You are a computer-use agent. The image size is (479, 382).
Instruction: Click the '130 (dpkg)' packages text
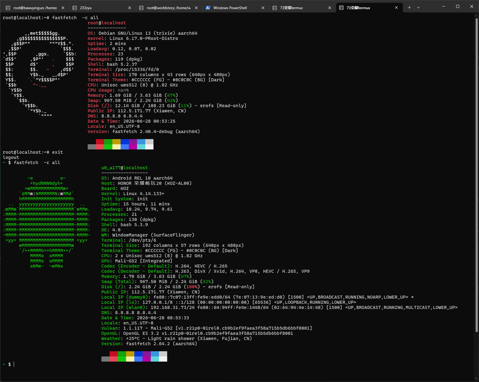[x=143, y=219]
